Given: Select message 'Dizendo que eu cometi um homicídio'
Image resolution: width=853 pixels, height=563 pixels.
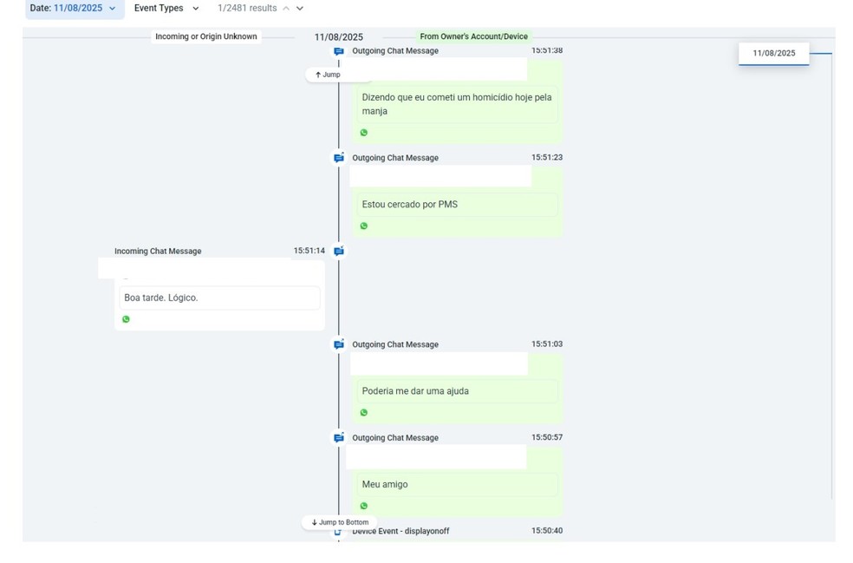Looking at the screenshot, I should (457, 104).
